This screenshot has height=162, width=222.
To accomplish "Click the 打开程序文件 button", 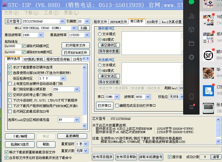I will point(75,45).
